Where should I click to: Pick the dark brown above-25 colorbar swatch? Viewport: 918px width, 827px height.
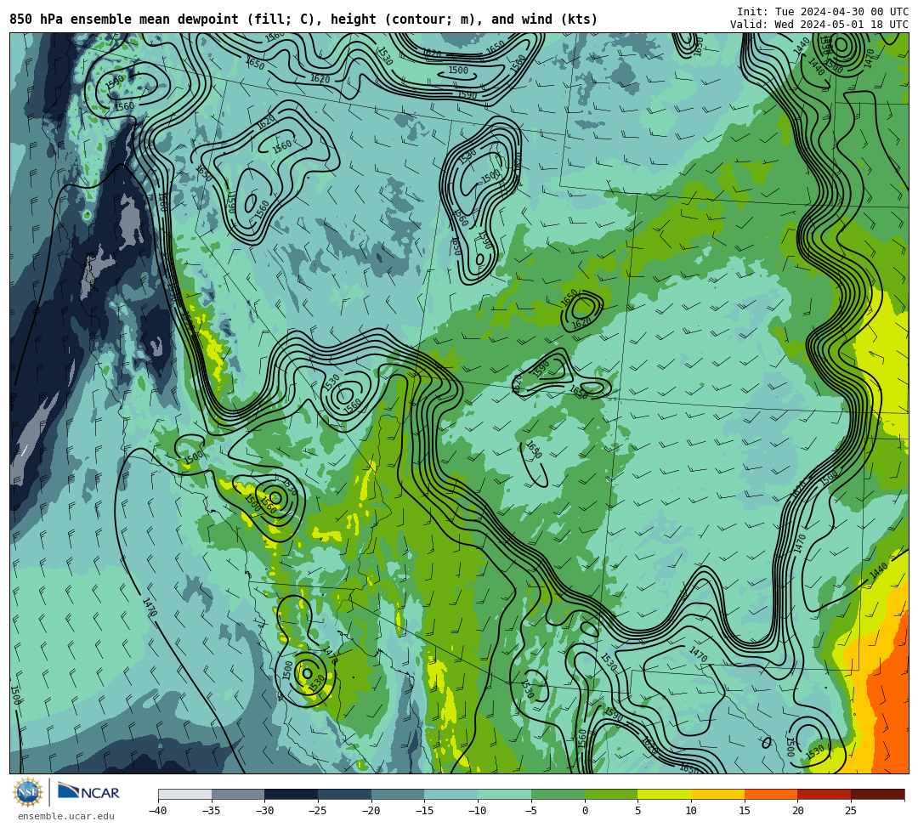(877, 794)
